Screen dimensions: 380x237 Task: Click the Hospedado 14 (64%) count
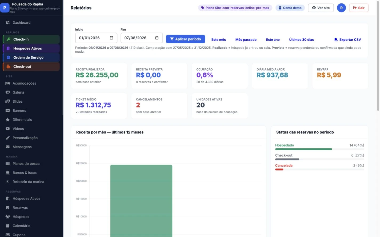357,145
